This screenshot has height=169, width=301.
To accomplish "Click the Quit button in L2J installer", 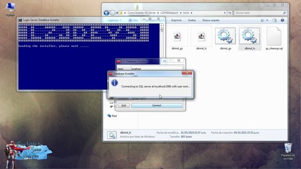I will (x=124, y=105).
